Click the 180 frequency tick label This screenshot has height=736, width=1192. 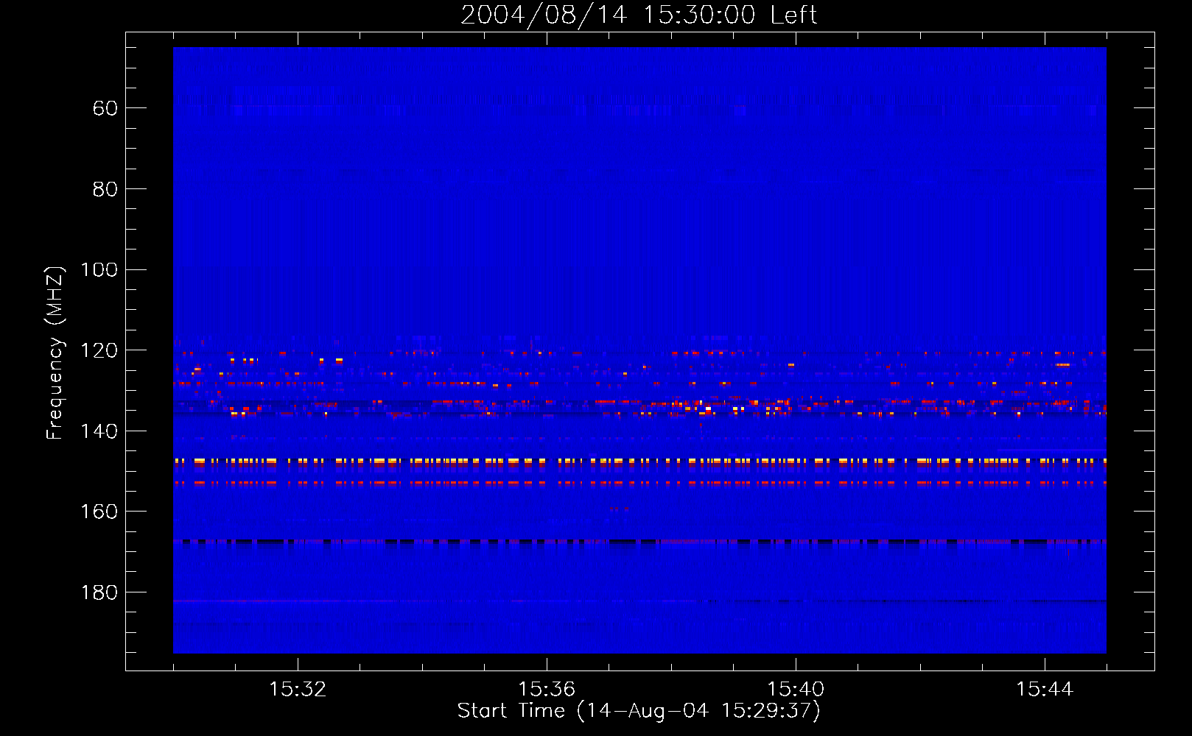(x=99, y=593)
